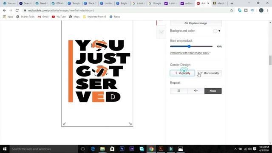Launch Microsoft Edge from the taskbar
The width and height of the screenshot is (272, 153).
[x=93, y=149]
